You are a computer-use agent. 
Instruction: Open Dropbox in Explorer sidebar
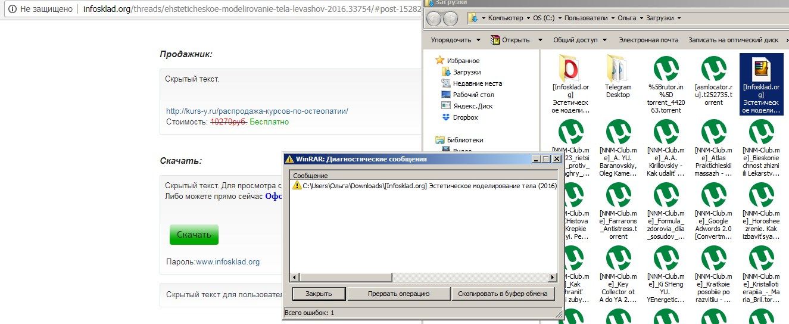(x=460, y=117)
